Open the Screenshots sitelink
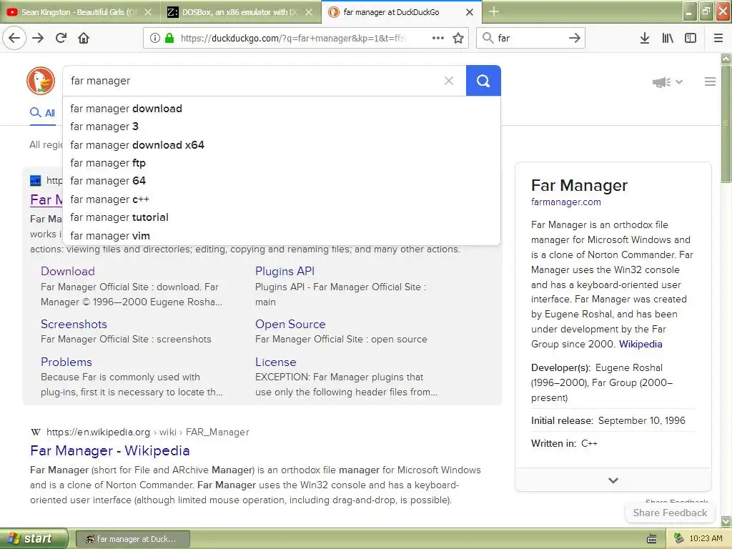Screen dimensions: 732x549 click(74, 324)
